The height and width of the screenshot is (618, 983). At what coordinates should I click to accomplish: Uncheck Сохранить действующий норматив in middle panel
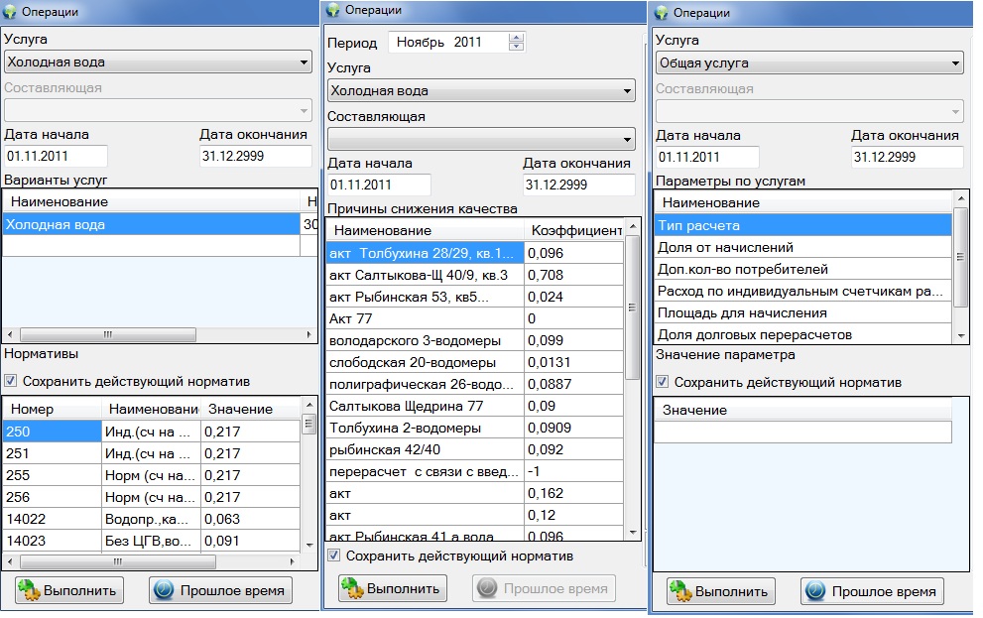(x=334, y=556)
